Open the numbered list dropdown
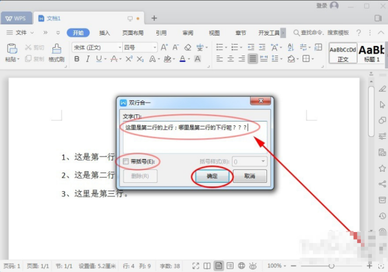Screen dimensions: 388x272 pyautogui.click(x=241, y=47)
